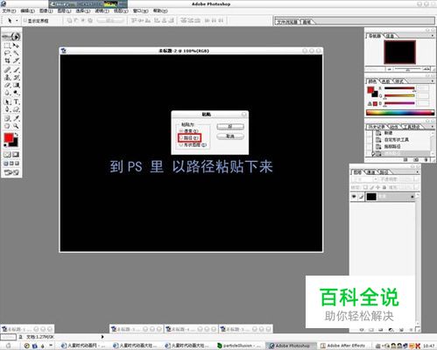The height and width of the screenshot is (350, 437).
Task: Open the layer blend mode dropdown
Action: tap(364, 179)
